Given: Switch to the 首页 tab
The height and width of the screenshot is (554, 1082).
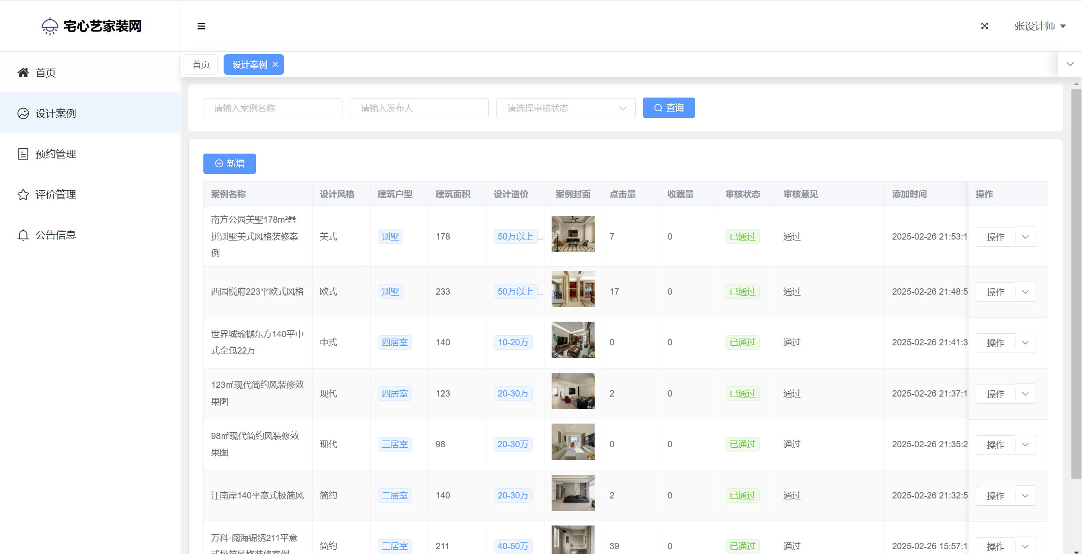Looking at the screenshot, I should [201, 65].
